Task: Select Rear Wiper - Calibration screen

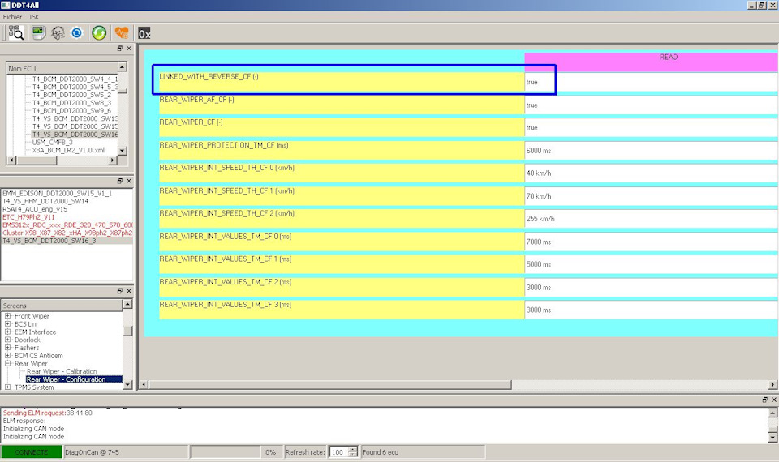Action: [x=62, y=371]
